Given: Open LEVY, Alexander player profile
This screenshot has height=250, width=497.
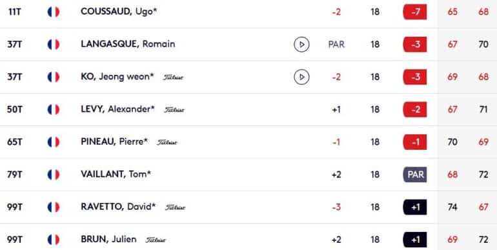Looking at the screenshot, I should click(117, 109).
